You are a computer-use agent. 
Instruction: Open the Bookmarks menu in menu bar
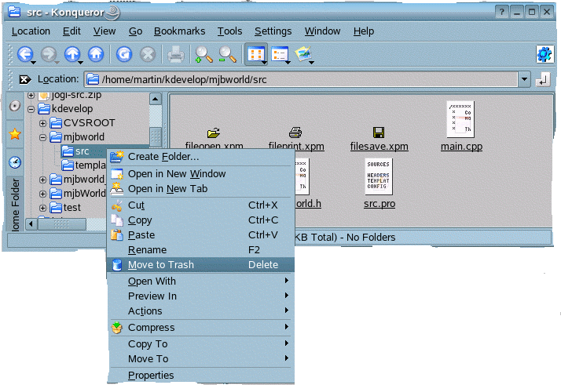click(x=179, y=31)
